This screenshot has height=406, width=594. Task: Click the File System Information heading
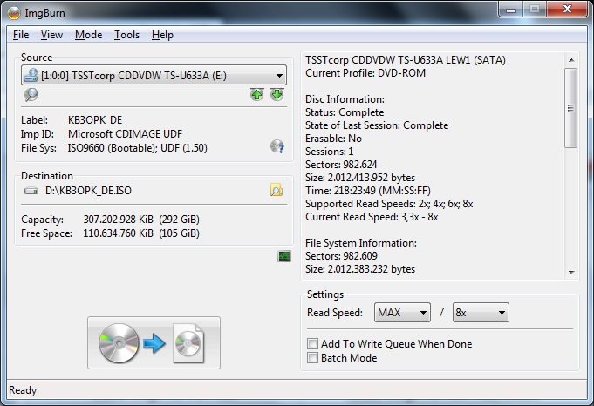tap(361, 243)
